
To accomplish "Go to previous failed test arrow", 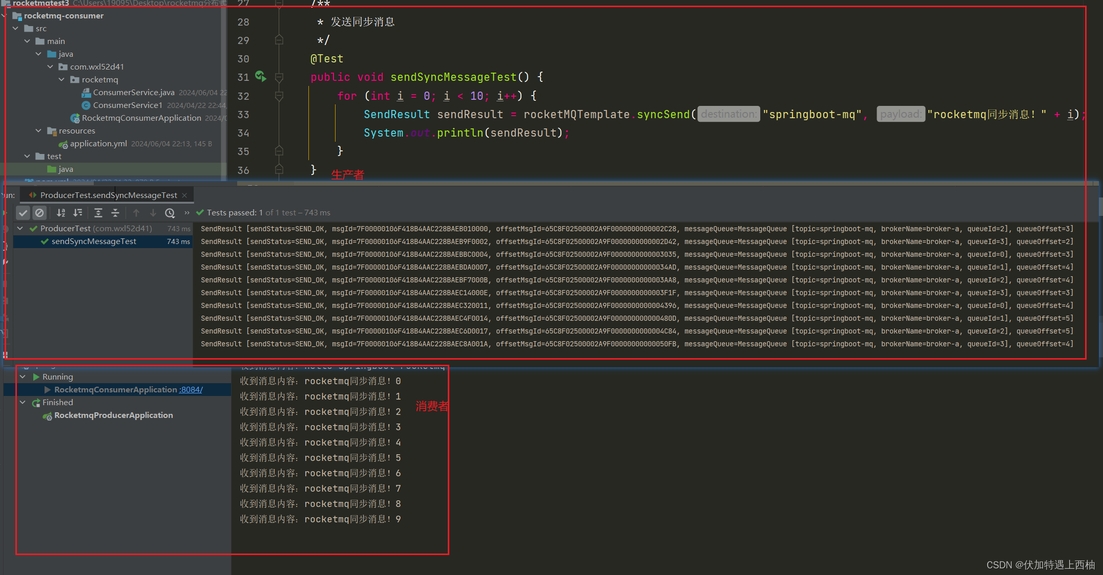I will click(136, 213).
